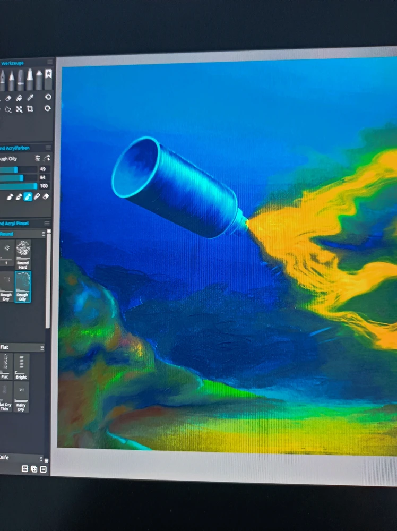Open the starred favorites tool
This screenshot has height=531, width=397.
pos(48,79)
